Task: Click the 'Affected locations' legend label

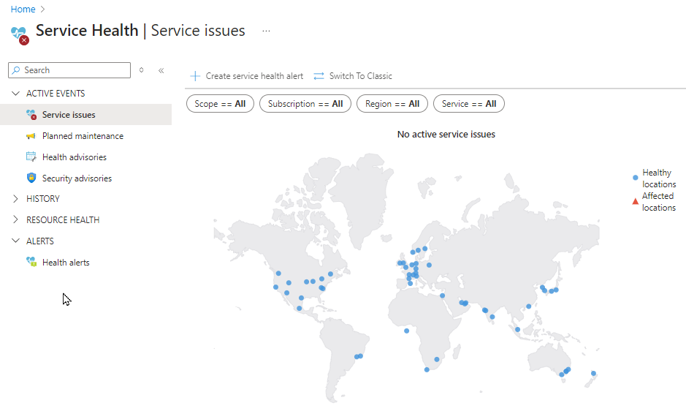Action: [x=659, y=202]
